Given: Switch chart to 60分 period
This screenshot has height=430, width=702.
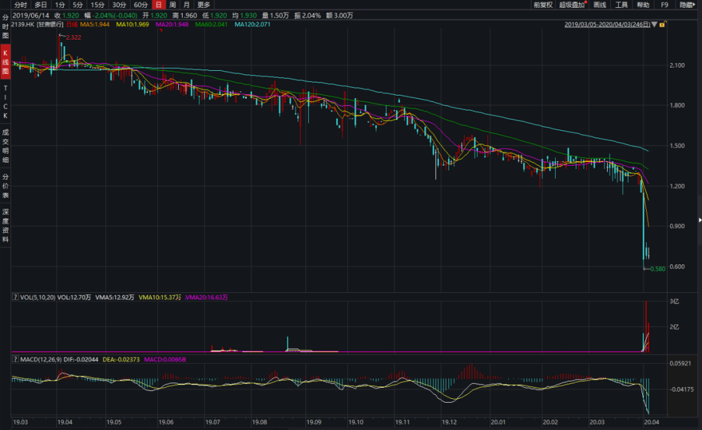Looking at the screenshot, I should pyautogui.click(x=140, y=5).
